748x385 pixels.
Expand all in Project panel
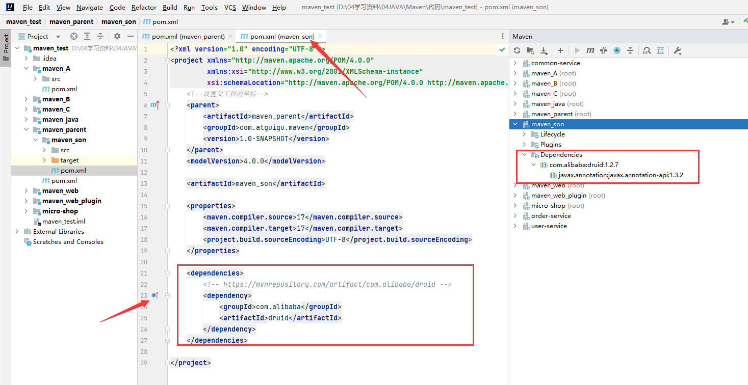click(x=87, y=36)
